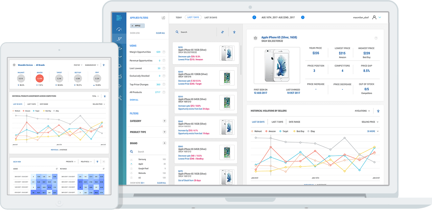Viewport: 432px width, 210px height.
Task: Disable the Apple brand filter
Action: click(x=131, y=163)
